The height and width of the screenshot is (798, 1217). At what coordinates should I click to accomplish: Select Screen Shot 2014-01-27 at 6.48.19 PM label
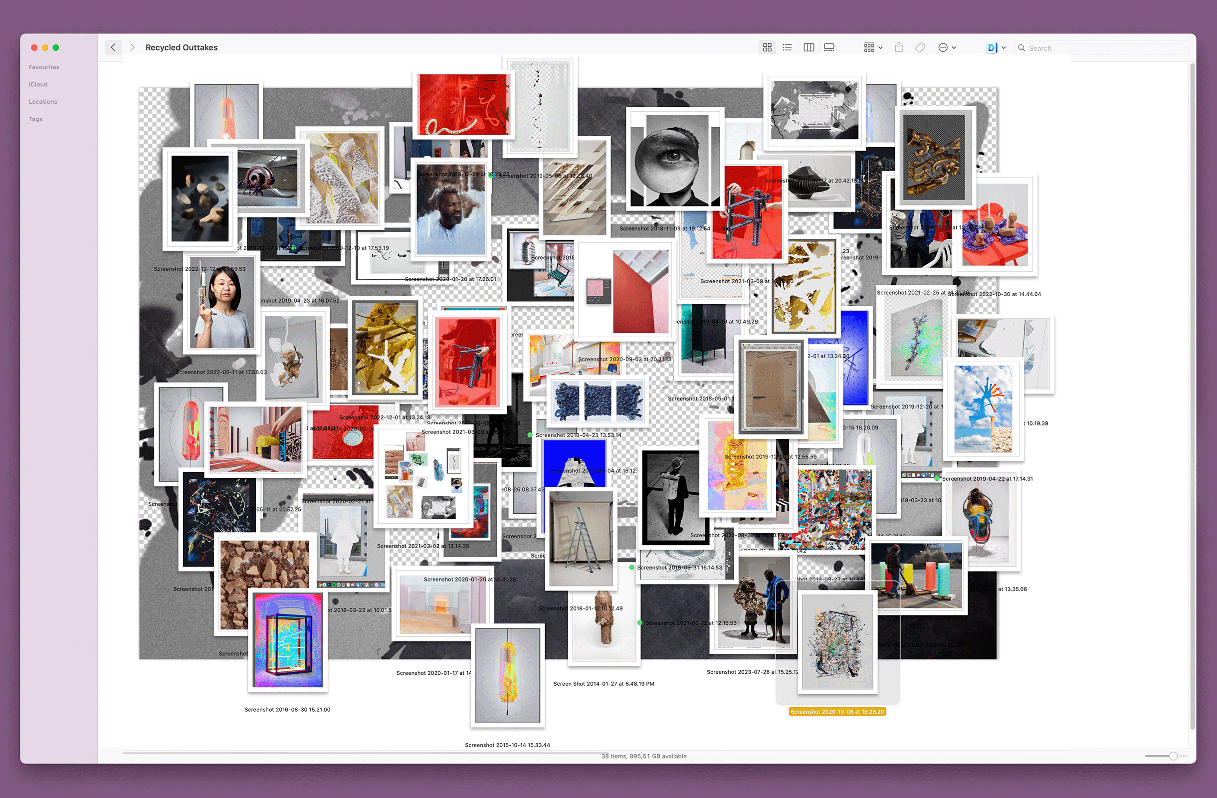[x=604, y=683]
